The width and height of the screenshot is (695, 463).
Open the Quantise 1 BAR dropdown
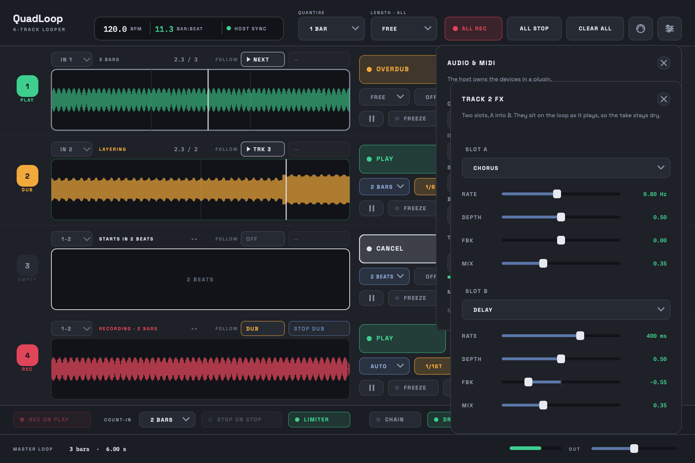(331, 29)
